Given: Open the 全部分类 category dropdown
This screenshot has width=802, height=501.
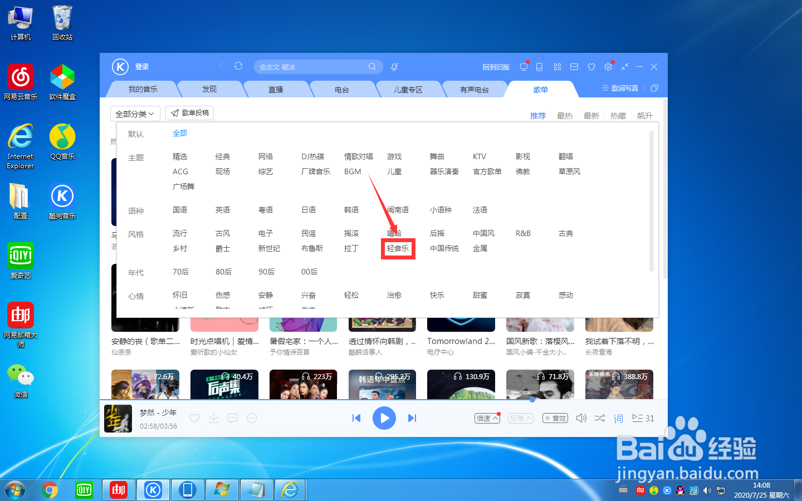Looking at the screenshot, I should coord(135,114).
